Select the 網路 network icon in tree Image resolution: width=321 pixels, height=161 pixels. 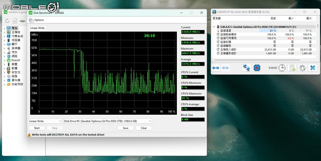tap(9, 56)
